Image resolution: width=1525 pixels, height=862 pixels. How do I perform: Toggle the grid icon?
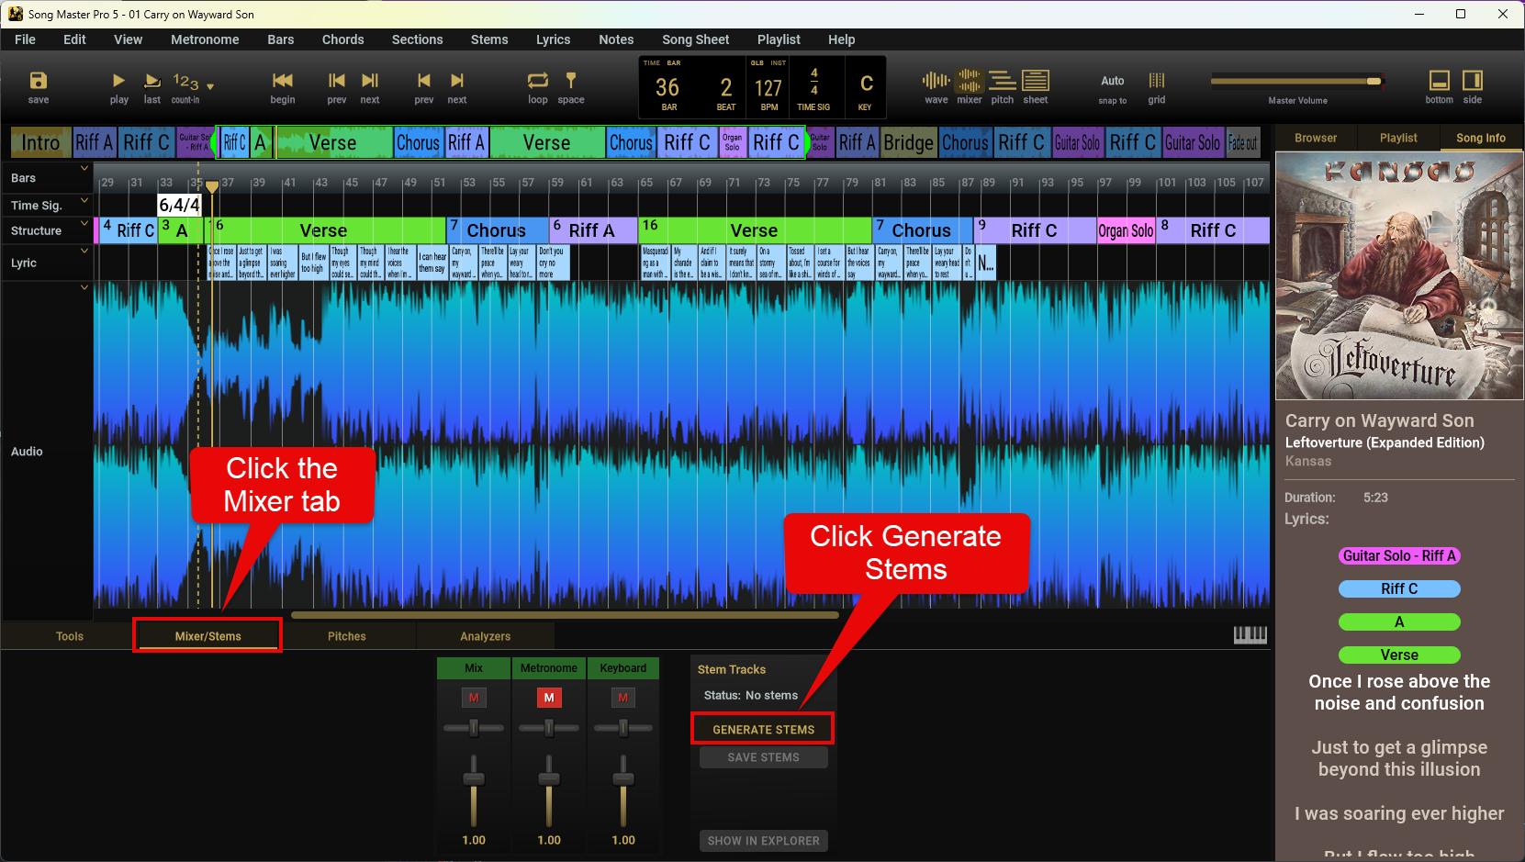pyautogui.click(x=1157, y=81)
